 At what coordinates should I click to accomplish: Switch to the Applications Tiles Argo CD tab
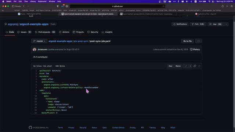(x=206, y=14)
